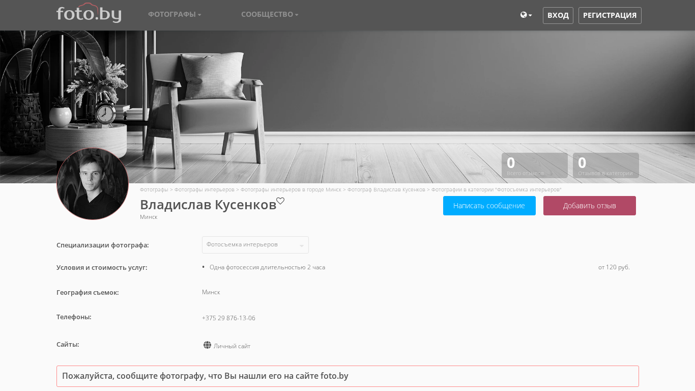Screen dimensions: 695x391
Task: Click Добавить отзыв button
Action: click(x=589, y=206)
